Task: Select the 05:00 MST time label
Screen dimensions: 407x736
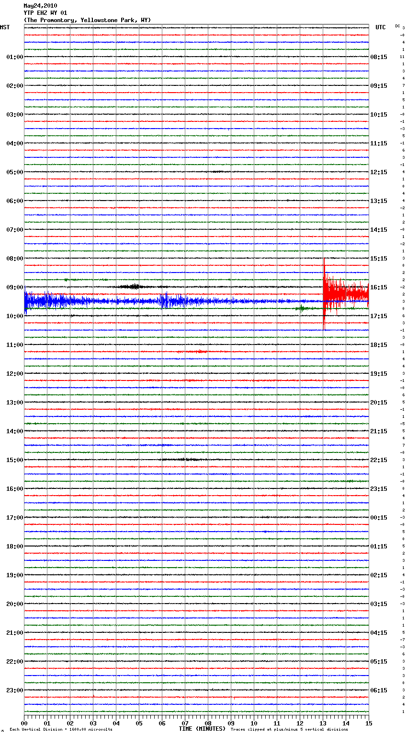Action: point(14,172)
